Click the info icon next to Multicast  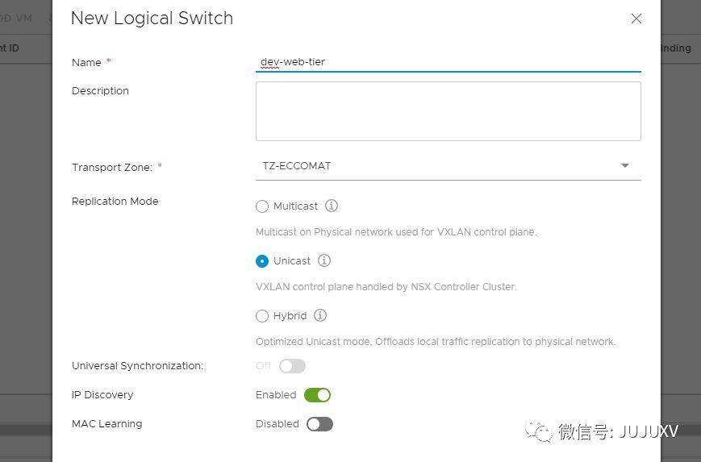click(331, 206)
